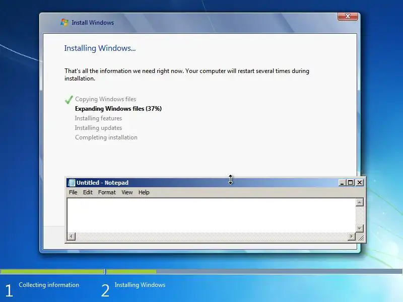
Task: Minimize the Notepad window
Action: 342,183
